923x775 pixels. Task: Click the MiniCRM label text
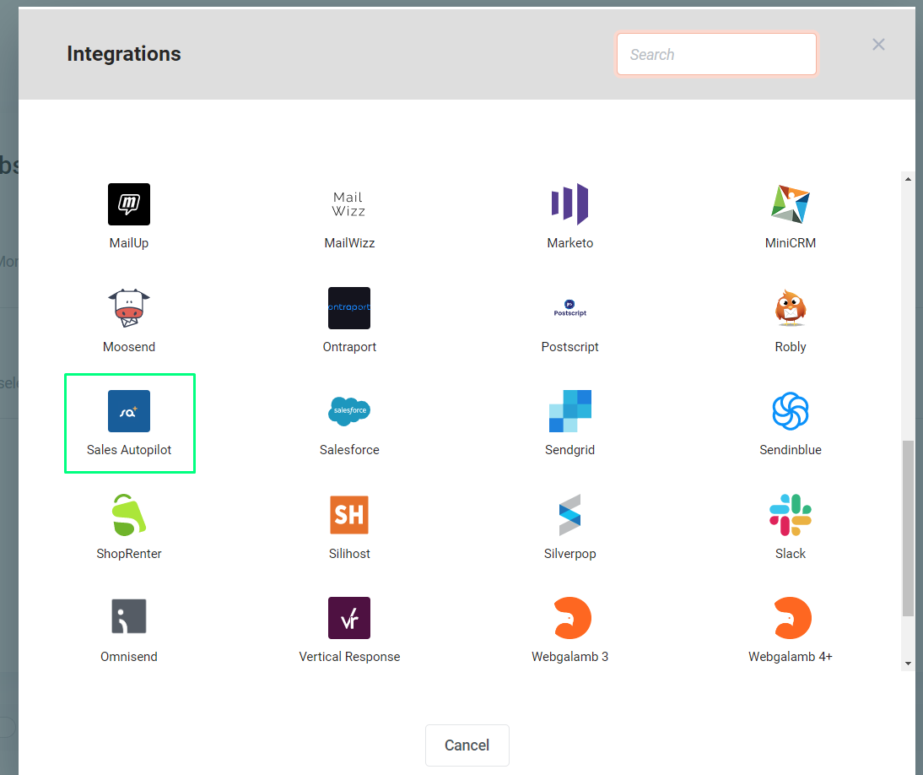coord(790,243)
